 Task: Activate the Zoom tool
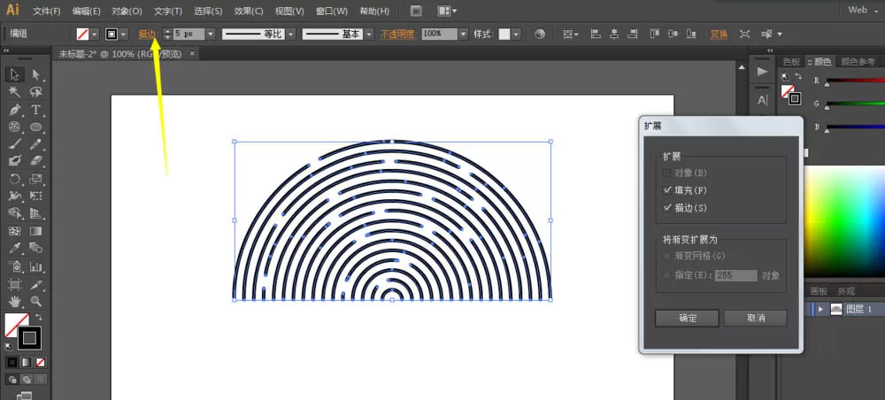coord(36,301)
